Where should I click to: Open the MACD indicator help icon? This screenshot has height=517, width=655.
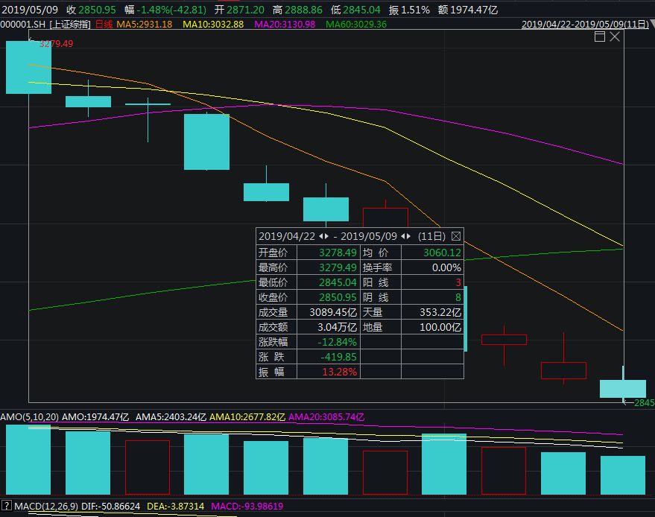pos(7,507)
